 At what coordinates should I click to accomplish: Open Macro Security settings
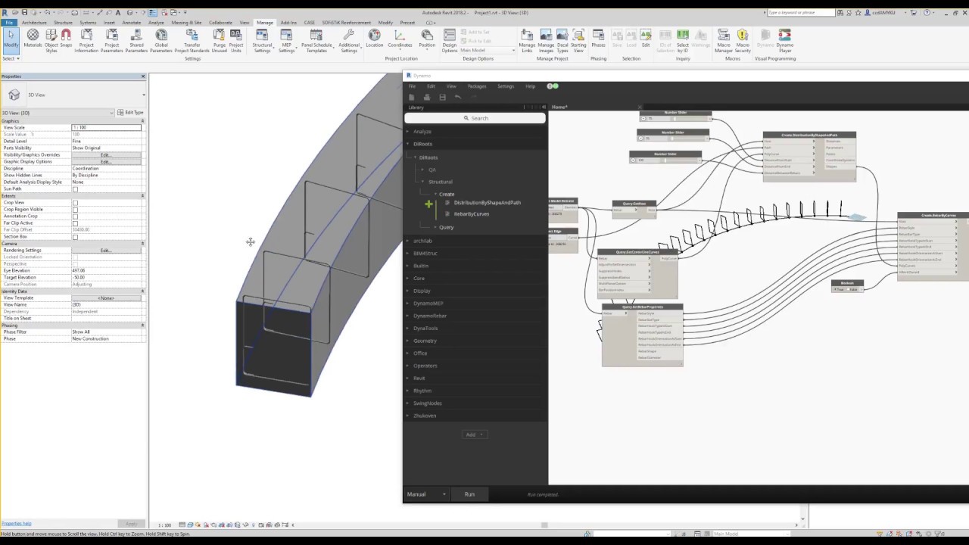click(743, 41)
